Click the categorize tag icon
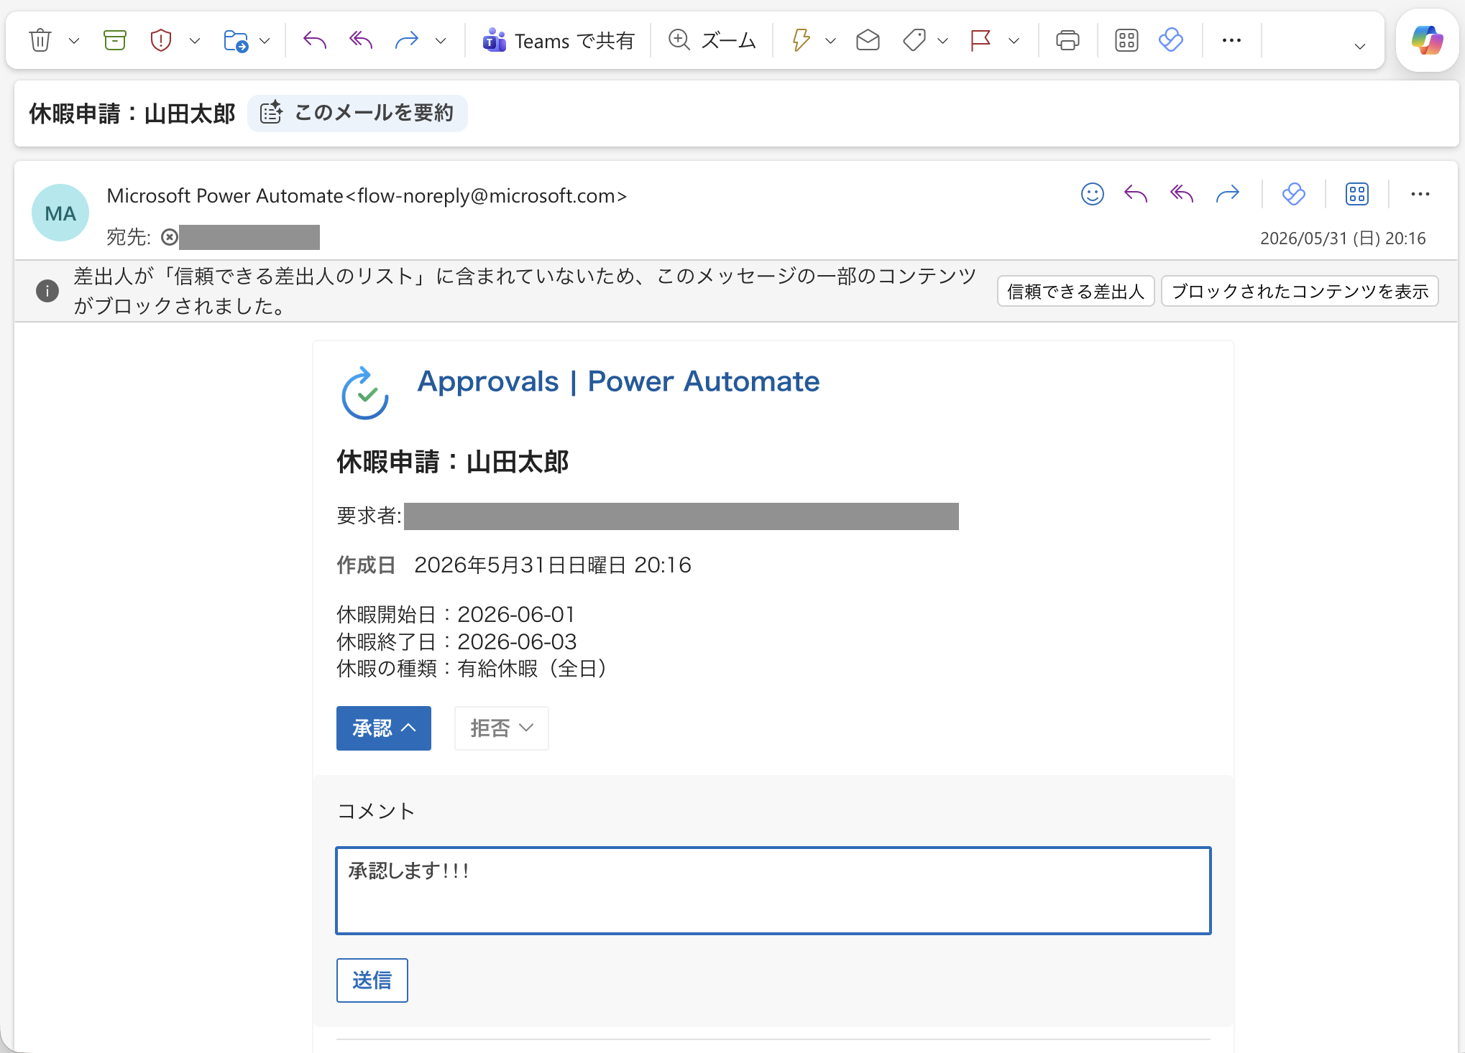Image resolution: width=1465 pixels, height=1053 pixels. (x=914, y=40)
